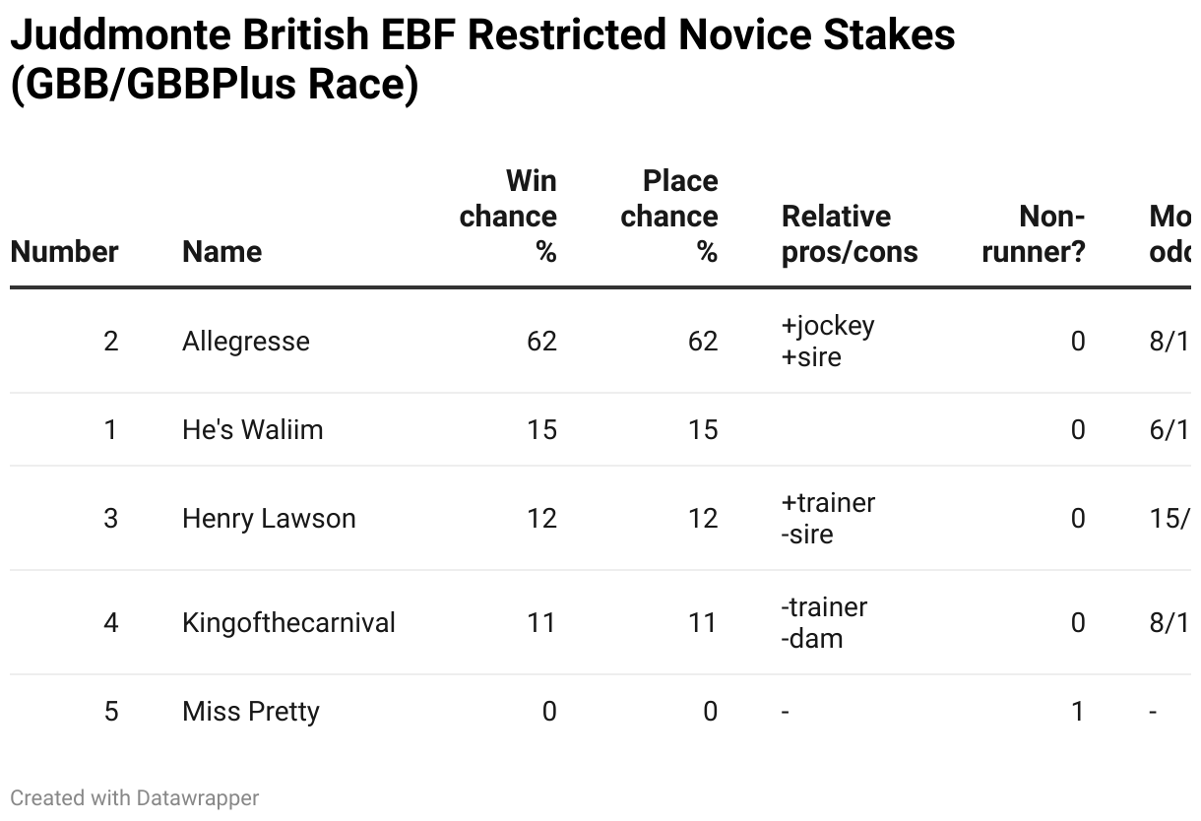
Task: Click the +trainer -sire pros/cons cell
Action: point(828,518)
